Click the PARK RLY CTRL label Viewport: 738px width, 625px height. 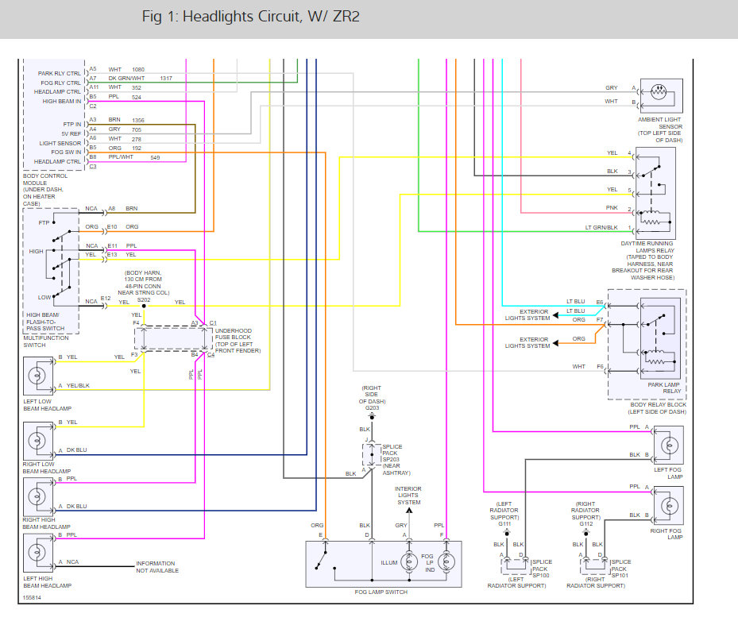pos(60,73)
